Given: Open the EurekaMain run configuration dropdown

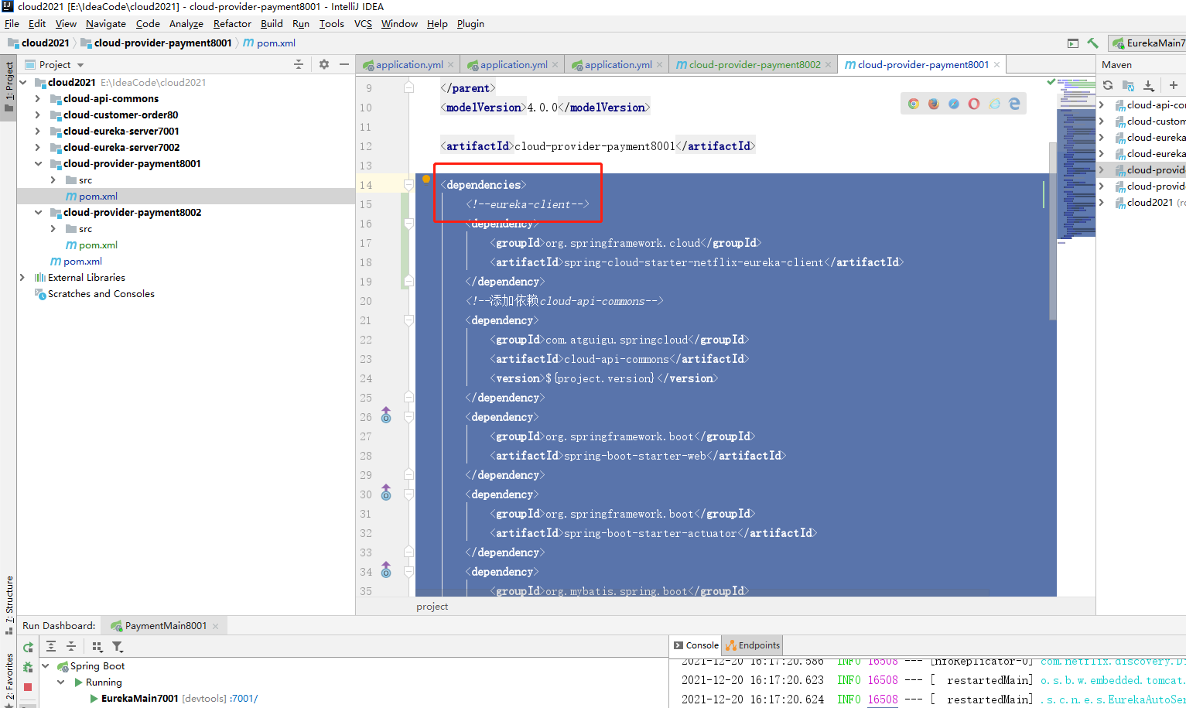Looking at the screenshot, I should 1149,43.
